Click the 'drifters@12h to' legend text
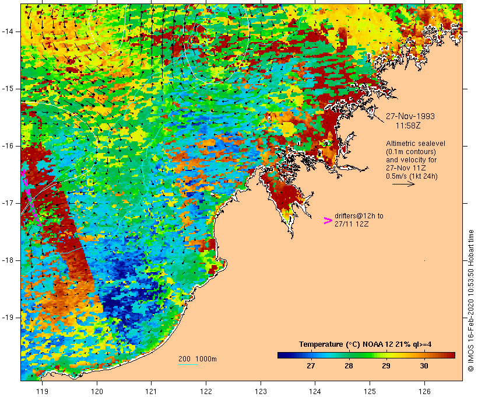Screen dimensions: 478x397 coord(359,216)
